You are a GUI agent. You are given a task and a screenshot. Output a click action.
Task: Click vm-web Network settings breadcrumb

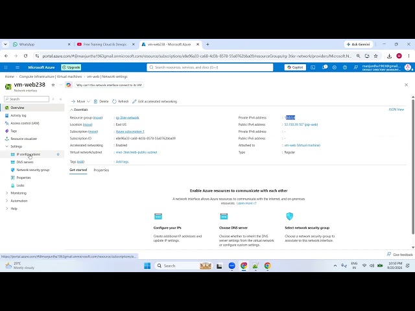coord(107,76)
